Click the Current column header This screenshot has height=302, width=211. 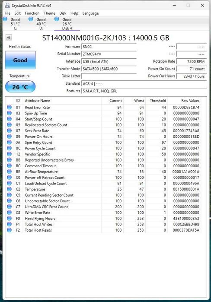click(x=112, y=101)
